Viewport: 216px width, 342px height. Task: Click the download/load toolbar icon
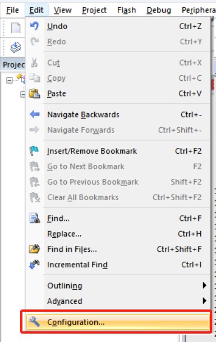(16, 47)
